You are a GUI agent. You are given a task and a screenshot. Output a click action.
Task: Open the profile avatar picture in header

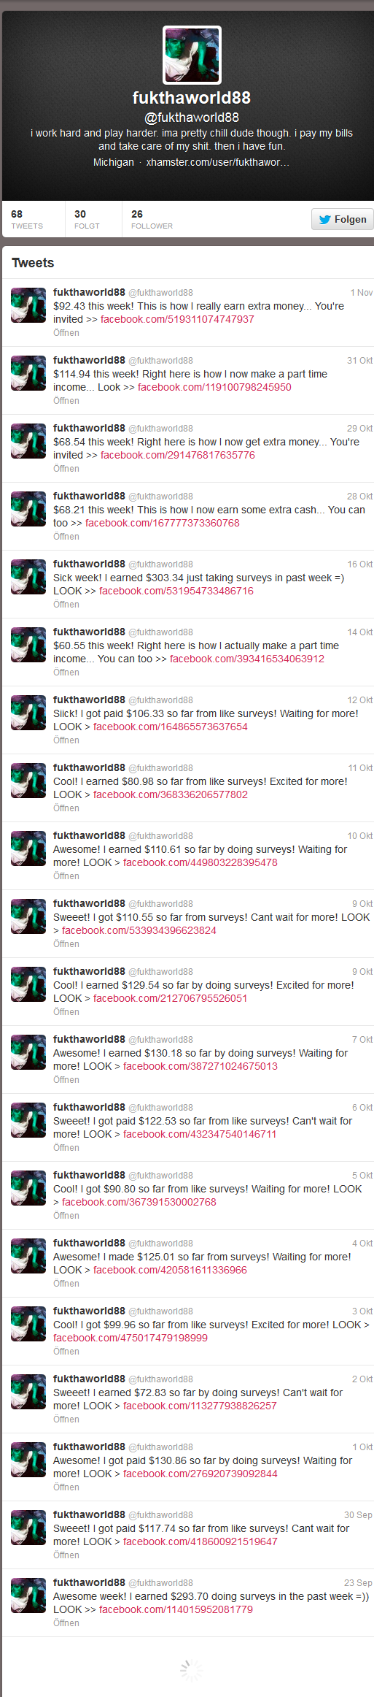click(x=192, y=55)
